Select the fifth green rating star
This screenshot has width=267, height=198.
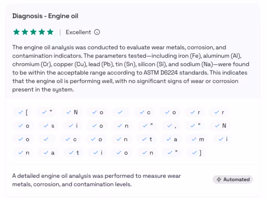click(x=50, y=32)
